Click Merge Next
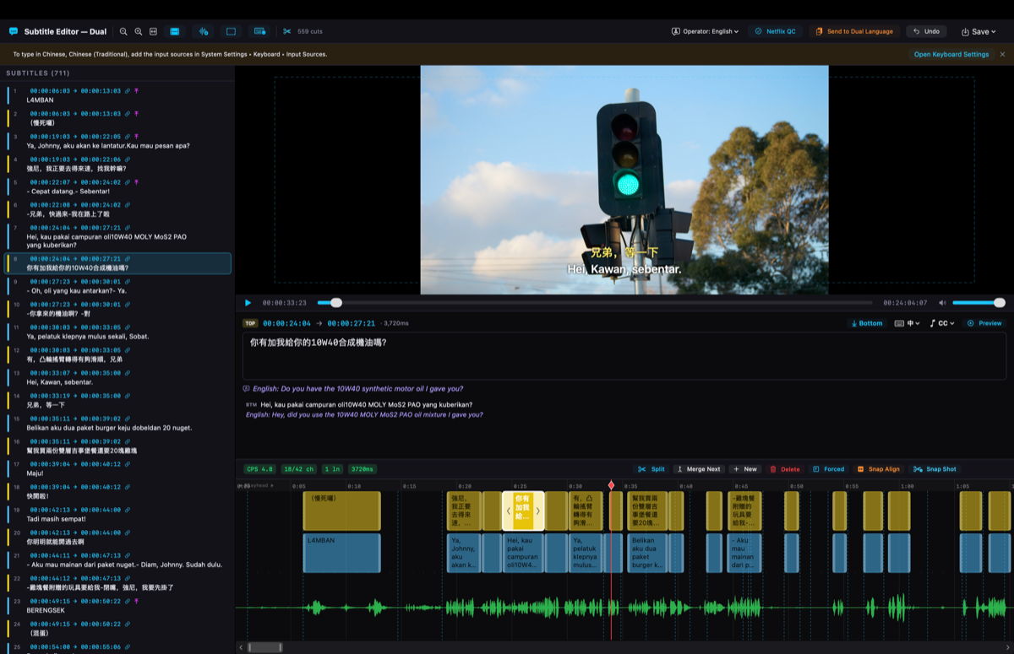Viewport: 1014px width, 654px height. pos(699,469)
